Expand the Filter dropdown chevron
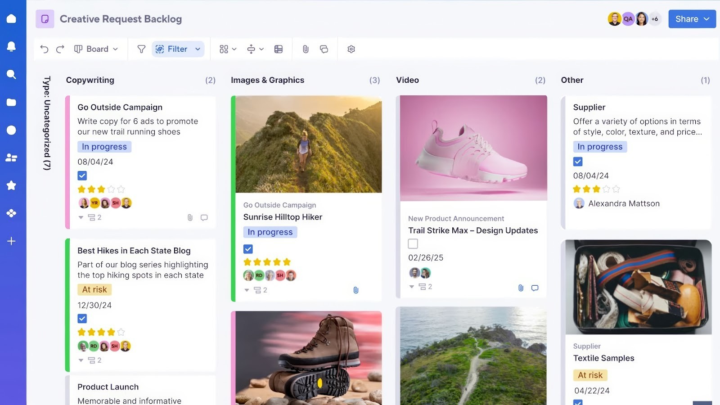This screenshot has width=720, height=405. pos(197,49)
